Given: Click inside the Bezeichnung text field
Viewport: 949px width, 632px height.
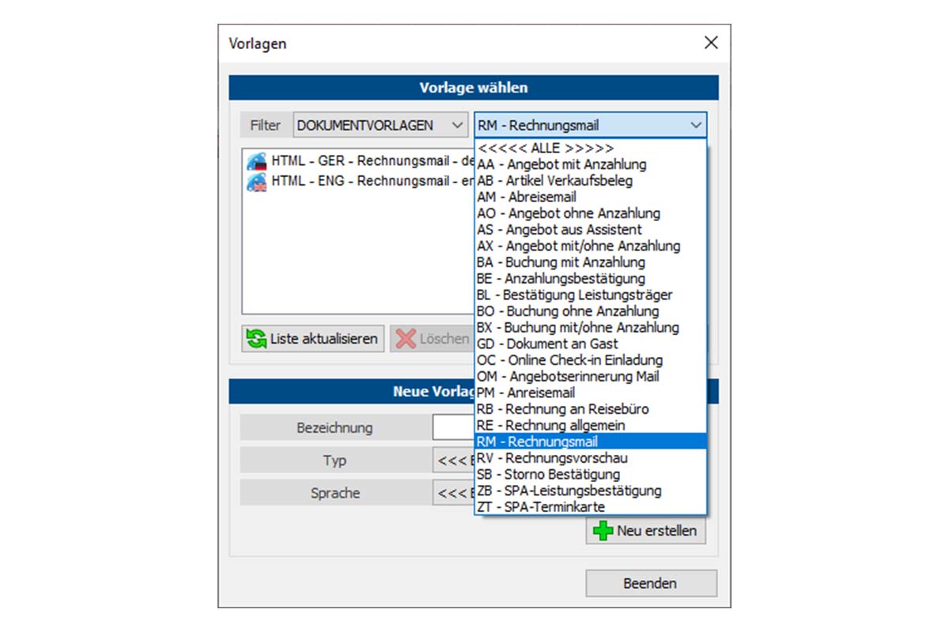Looking at the screenshot, I should click(453, 427).
